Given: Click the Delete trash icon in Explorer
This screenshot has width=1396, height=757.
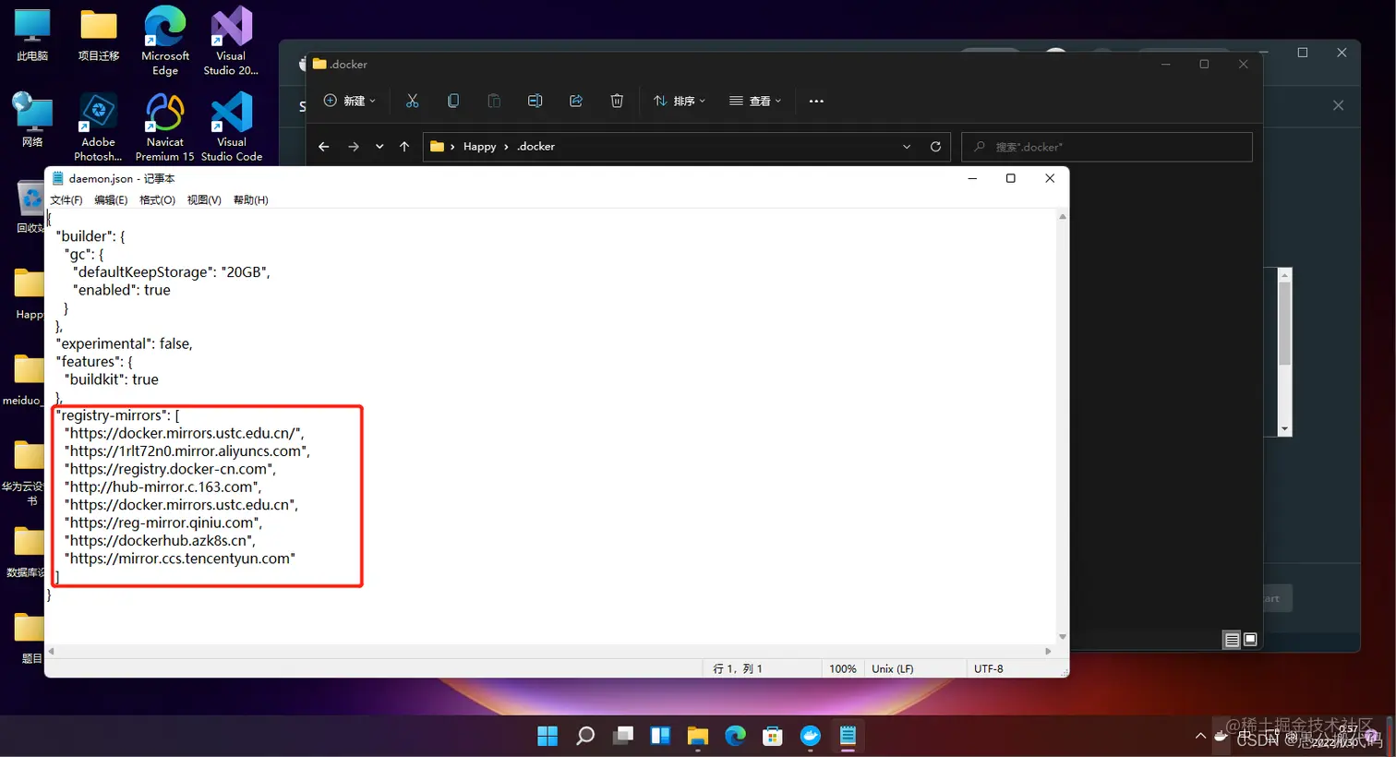Looking at the screenshot, I should tap(617, 101).
